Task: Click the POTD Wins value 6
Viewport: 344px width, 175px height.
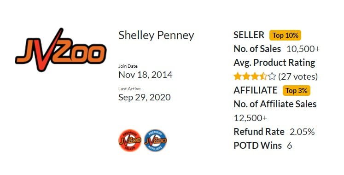Action: 289,146
